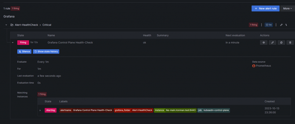Click the alertname label tag

click(x=86, y=110)
